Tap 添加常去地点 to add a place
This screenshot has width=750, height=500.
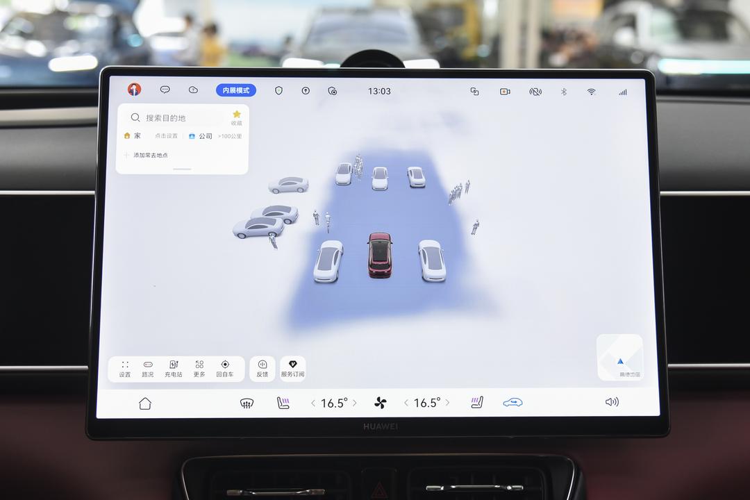coord(146,155)
